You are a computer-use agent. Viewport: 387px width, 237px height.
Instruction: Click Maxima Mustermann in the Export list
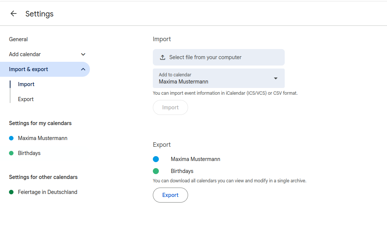pyautogui.click(x=196, y=159)
